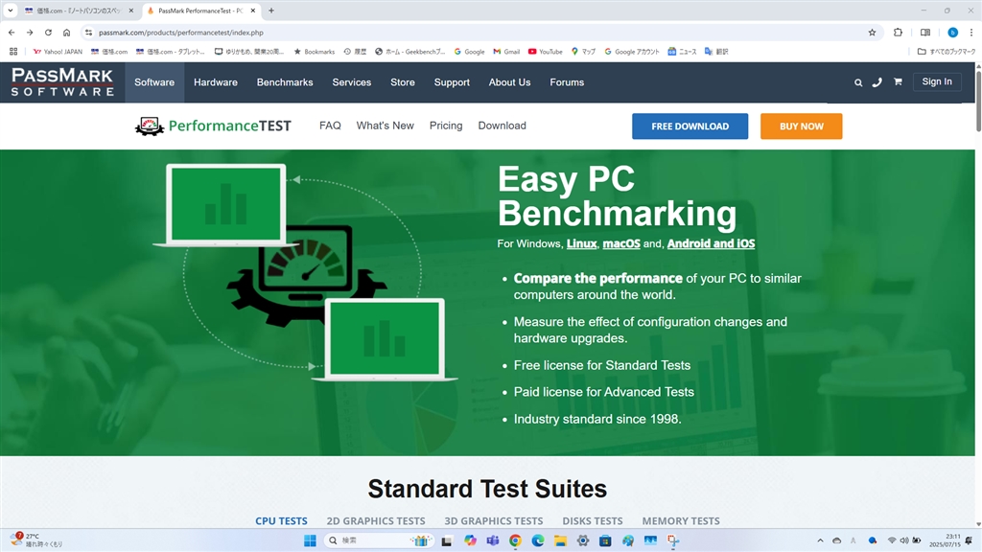Select the 2D GRAPHICS TESTS tab
This screenshot has height=552, width=982.
pos(376,520)
